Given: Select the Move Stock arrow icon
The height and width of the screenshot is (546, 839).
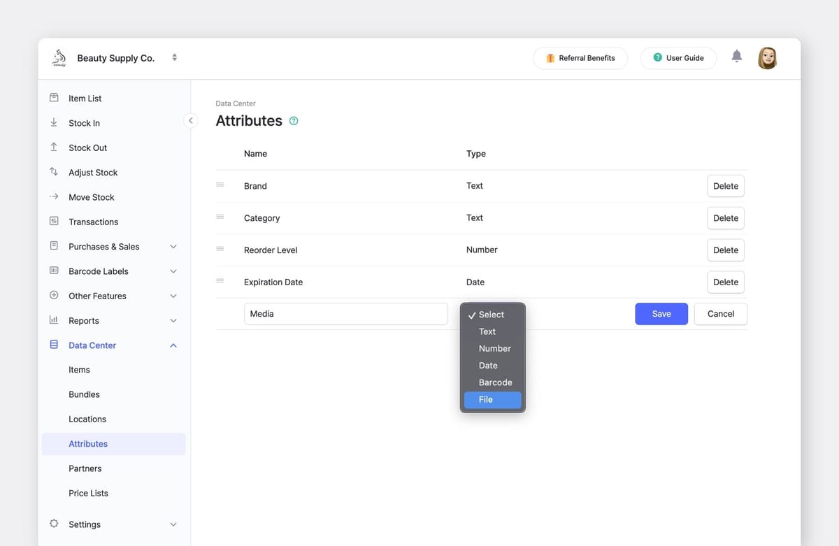Looking at the screenshot, I should coord(55,196).
